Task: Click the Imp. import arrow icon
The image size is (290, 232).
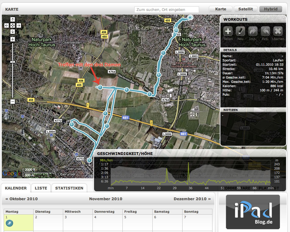Action: pos(253,31)
